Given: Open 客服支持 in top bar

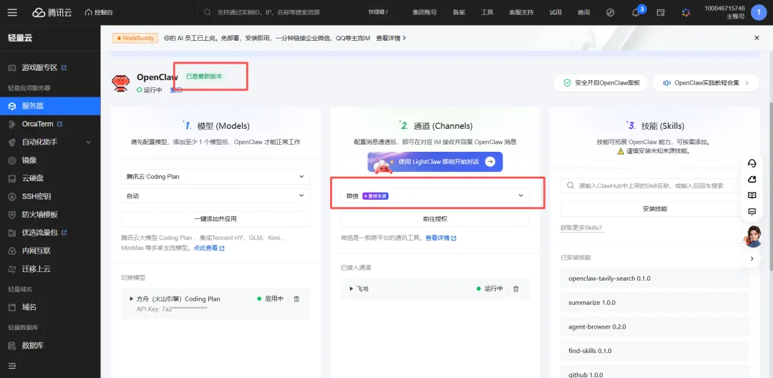Looking at the screenshot, I should click(521, 12).
